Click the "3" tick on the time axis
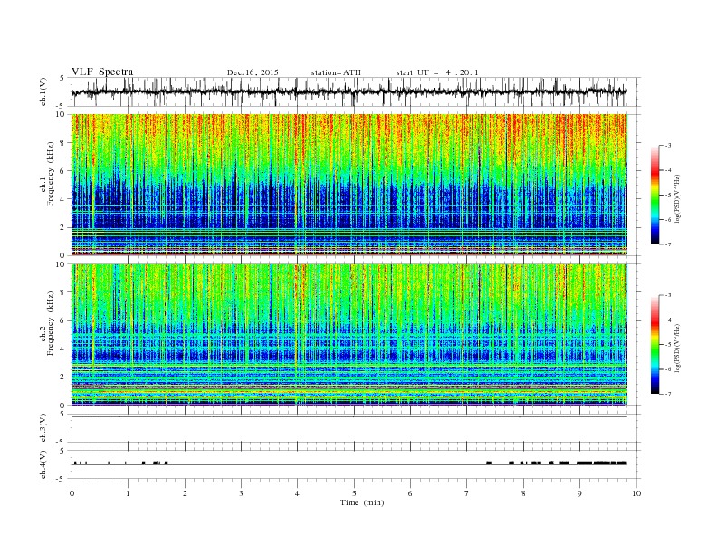 click(x=241, y=493)
